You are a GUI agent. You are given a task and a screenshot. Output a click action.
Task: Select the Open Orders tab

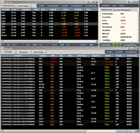(39, 52)
